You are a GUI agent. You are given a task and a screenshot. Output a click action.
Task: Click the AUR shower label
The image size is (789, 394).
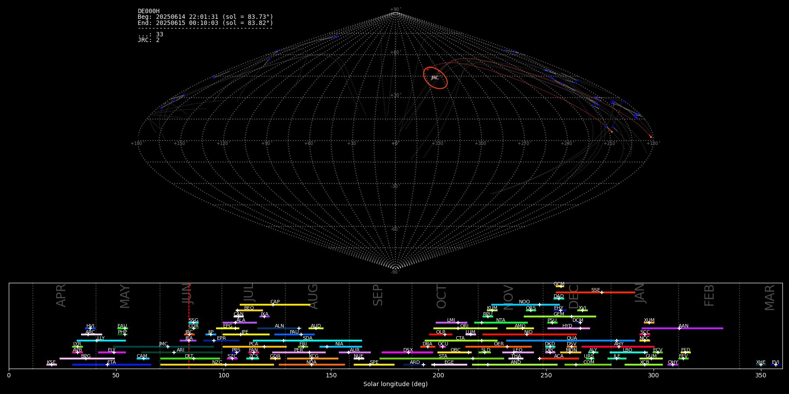(355, 350)
